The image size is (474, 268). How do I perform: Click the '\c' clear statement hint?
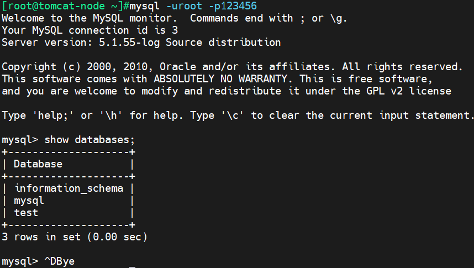click(233, 115)
